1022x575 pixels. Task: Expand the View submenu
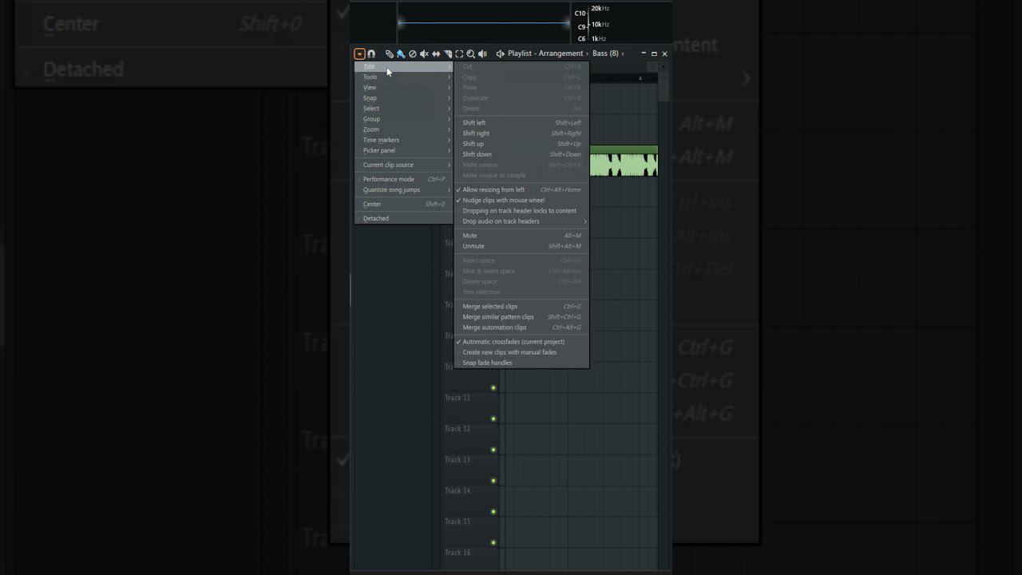(x=404, y=87)
